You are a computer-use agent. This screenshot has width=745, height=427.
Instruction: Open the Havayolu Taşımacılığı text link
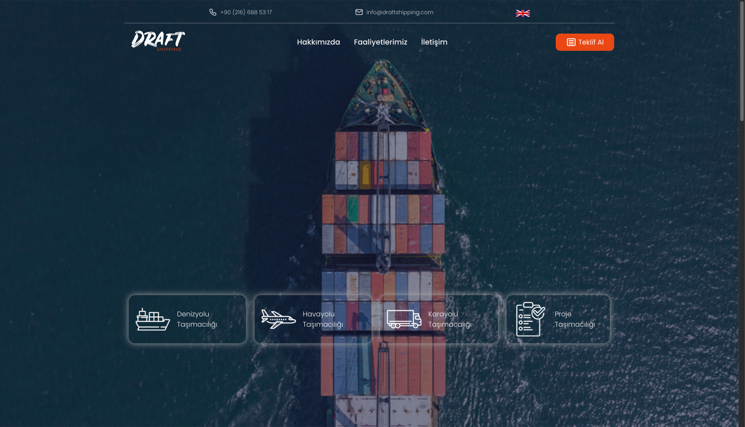pos(322,319)
